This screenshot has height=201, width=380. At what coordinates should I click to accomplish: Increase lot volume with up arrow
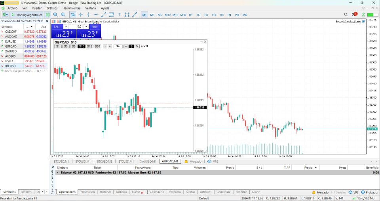86,27
